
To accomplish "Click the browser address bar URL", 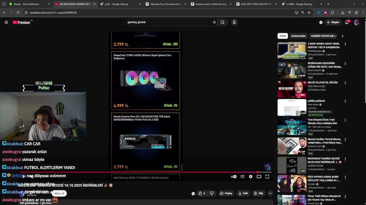I will pyautogui.click(x=53, y=13).
